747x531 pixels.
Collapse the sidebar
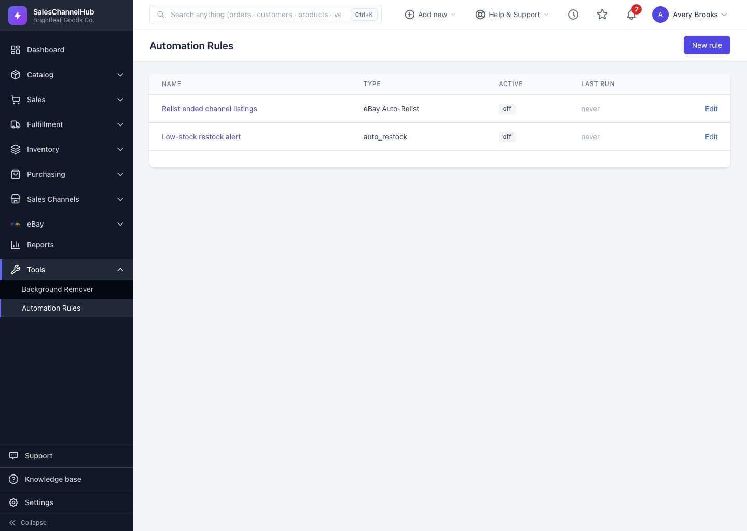[66, 523]
